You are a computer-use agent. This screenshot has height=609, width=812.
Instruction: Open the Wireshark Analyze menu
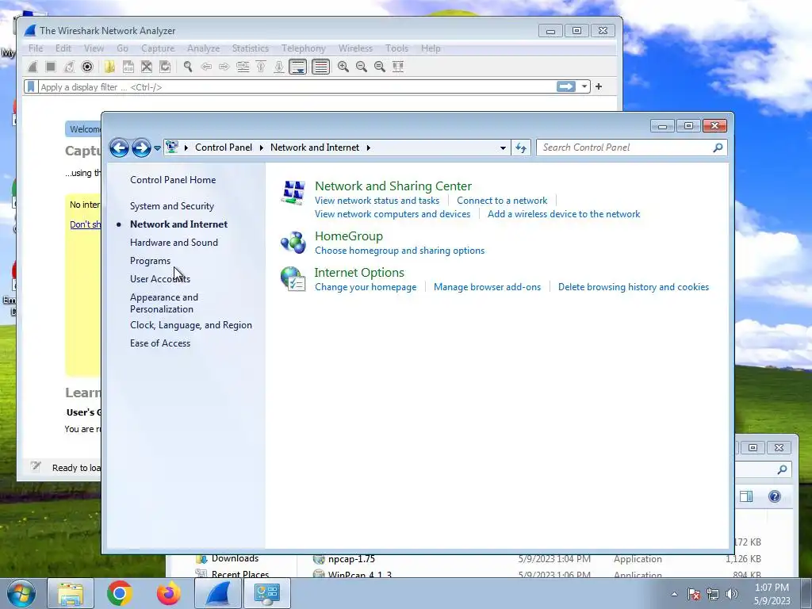pyautogui.click(x=204, y=48)
